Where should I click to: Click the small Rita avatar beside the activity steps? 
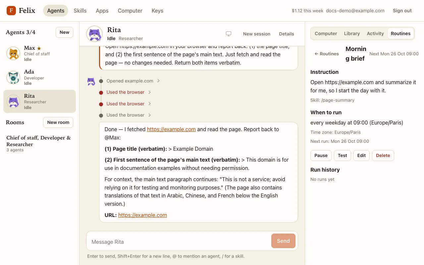(91, 81)
